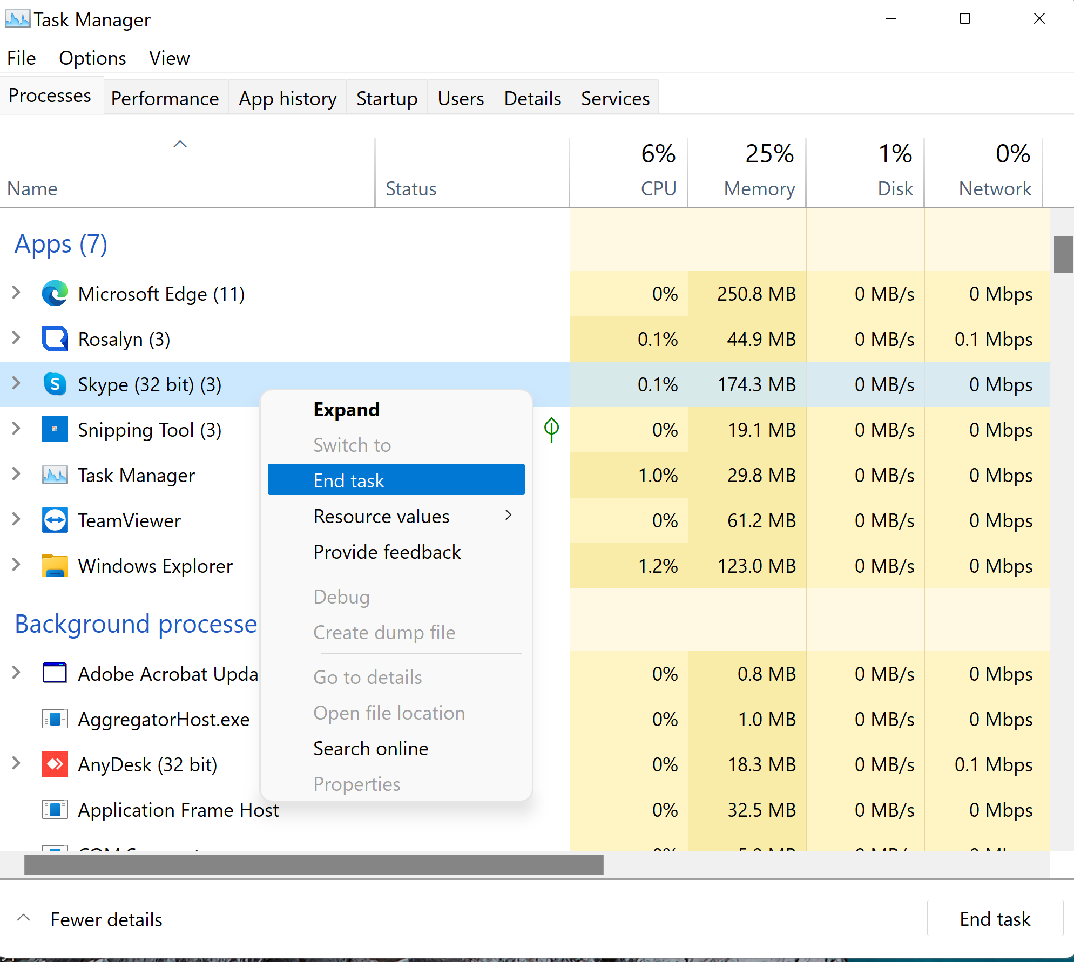This screenshot has width=1074, height=962.
Task: Click the Apps (7) group header
Action: [61, 244]
